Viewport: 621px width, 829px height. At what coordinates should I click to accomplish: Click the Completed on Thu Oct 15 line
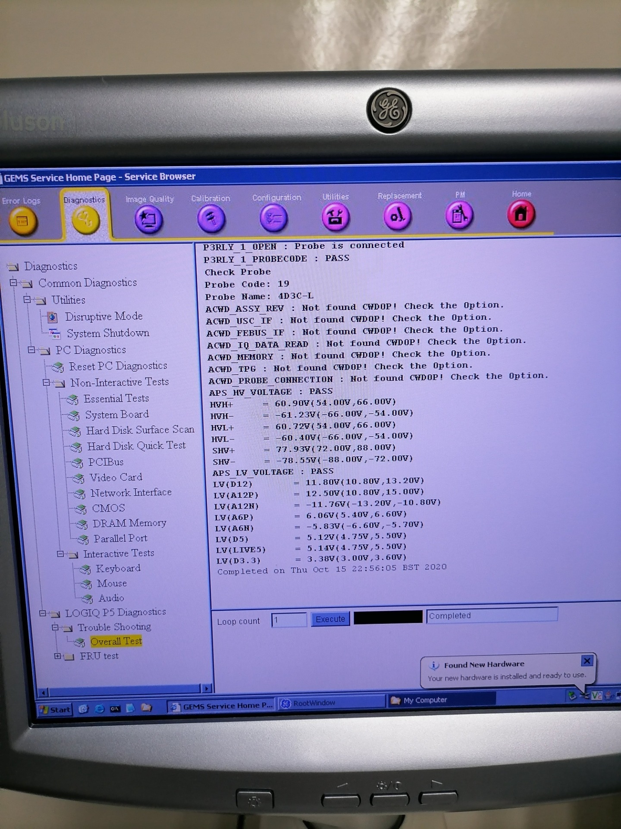(332, 569)
